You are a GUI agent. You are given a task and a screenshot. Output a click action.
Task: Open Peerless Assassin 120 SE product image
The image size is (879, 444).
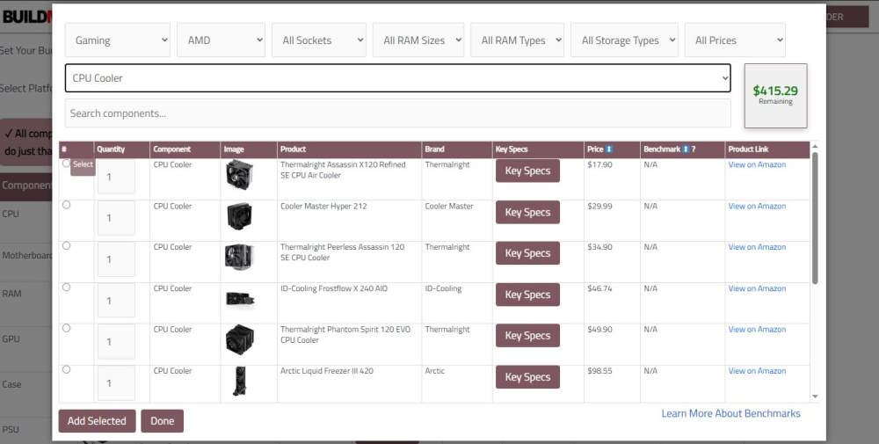click(239, 258)
